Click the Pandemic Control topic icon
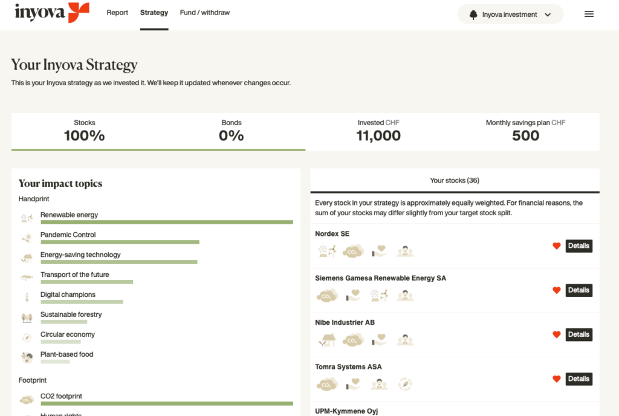 (27, 238)
